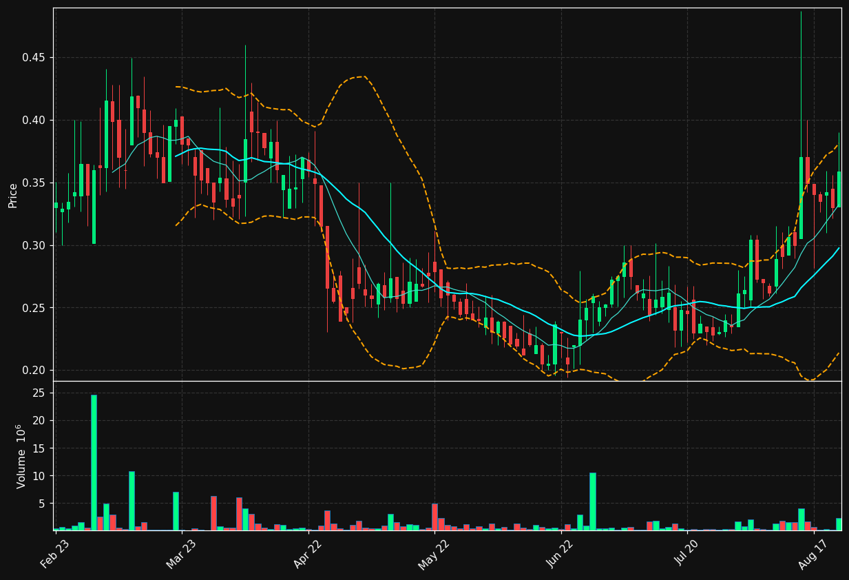Select the 20 volume tick label

(x=39, y=421)
